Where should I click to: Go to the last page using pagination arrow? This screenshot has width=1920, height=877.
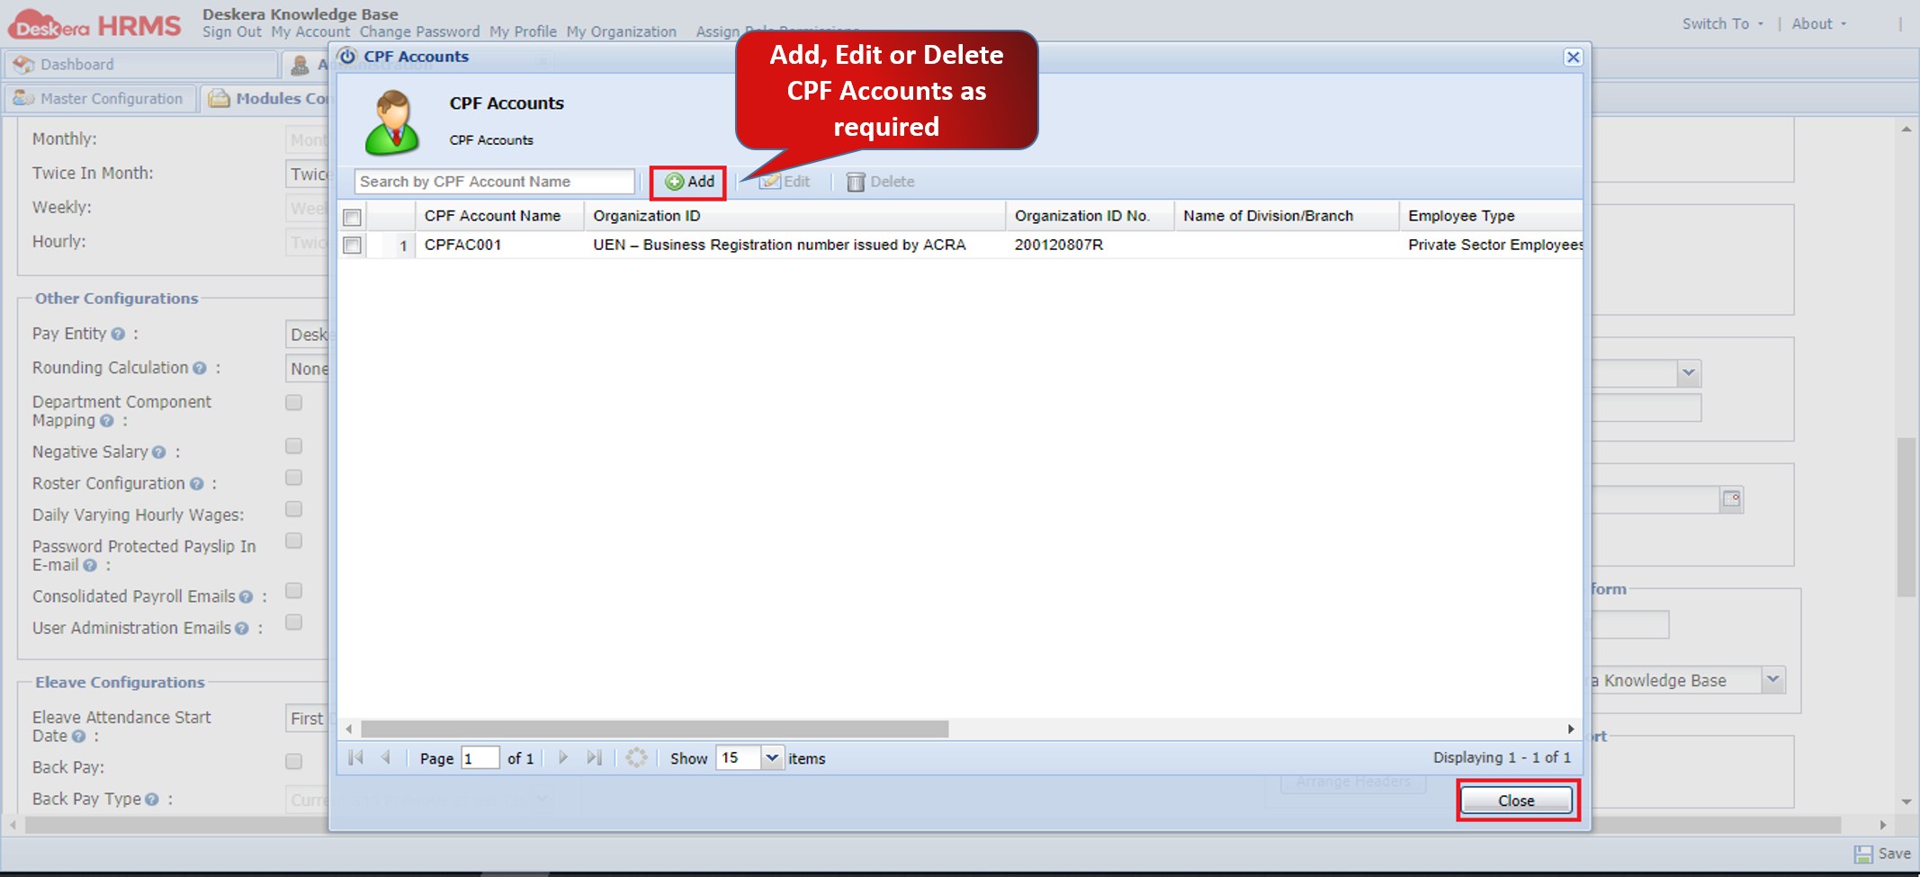pos(594,757)
